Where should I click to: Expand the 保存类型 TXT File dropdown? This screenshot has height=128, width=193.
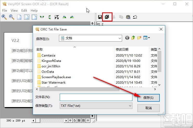click(130, 106)
